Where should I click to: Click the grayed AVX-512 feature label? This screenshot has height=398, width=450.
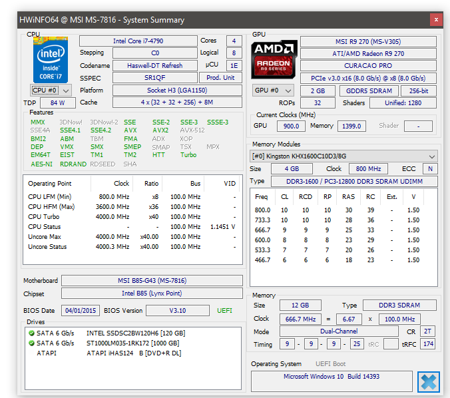coord(192,130)
